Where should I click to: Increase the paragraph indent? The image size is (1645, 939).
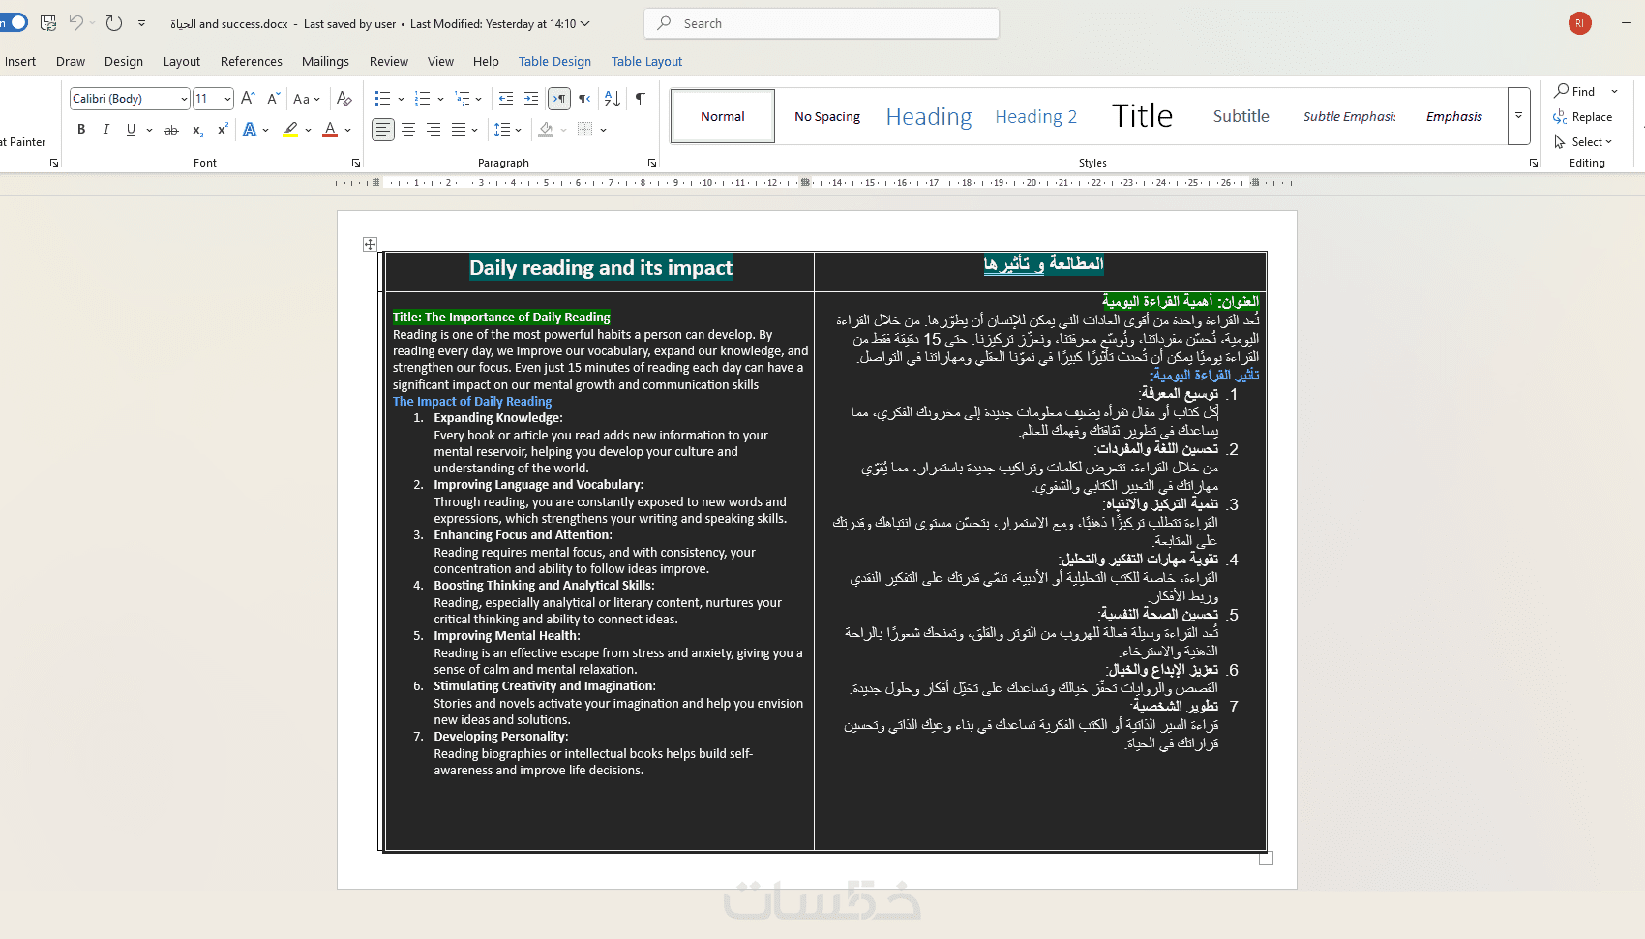[531, 99]
